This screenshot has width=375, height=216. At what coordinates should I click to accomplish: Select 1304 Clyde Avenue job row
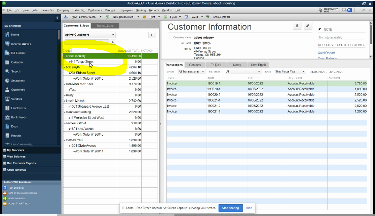point(110,146)
